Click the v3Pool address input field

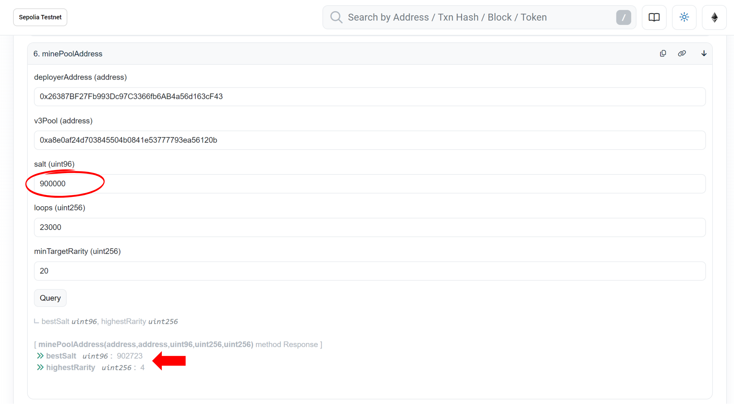coord(369,140)
